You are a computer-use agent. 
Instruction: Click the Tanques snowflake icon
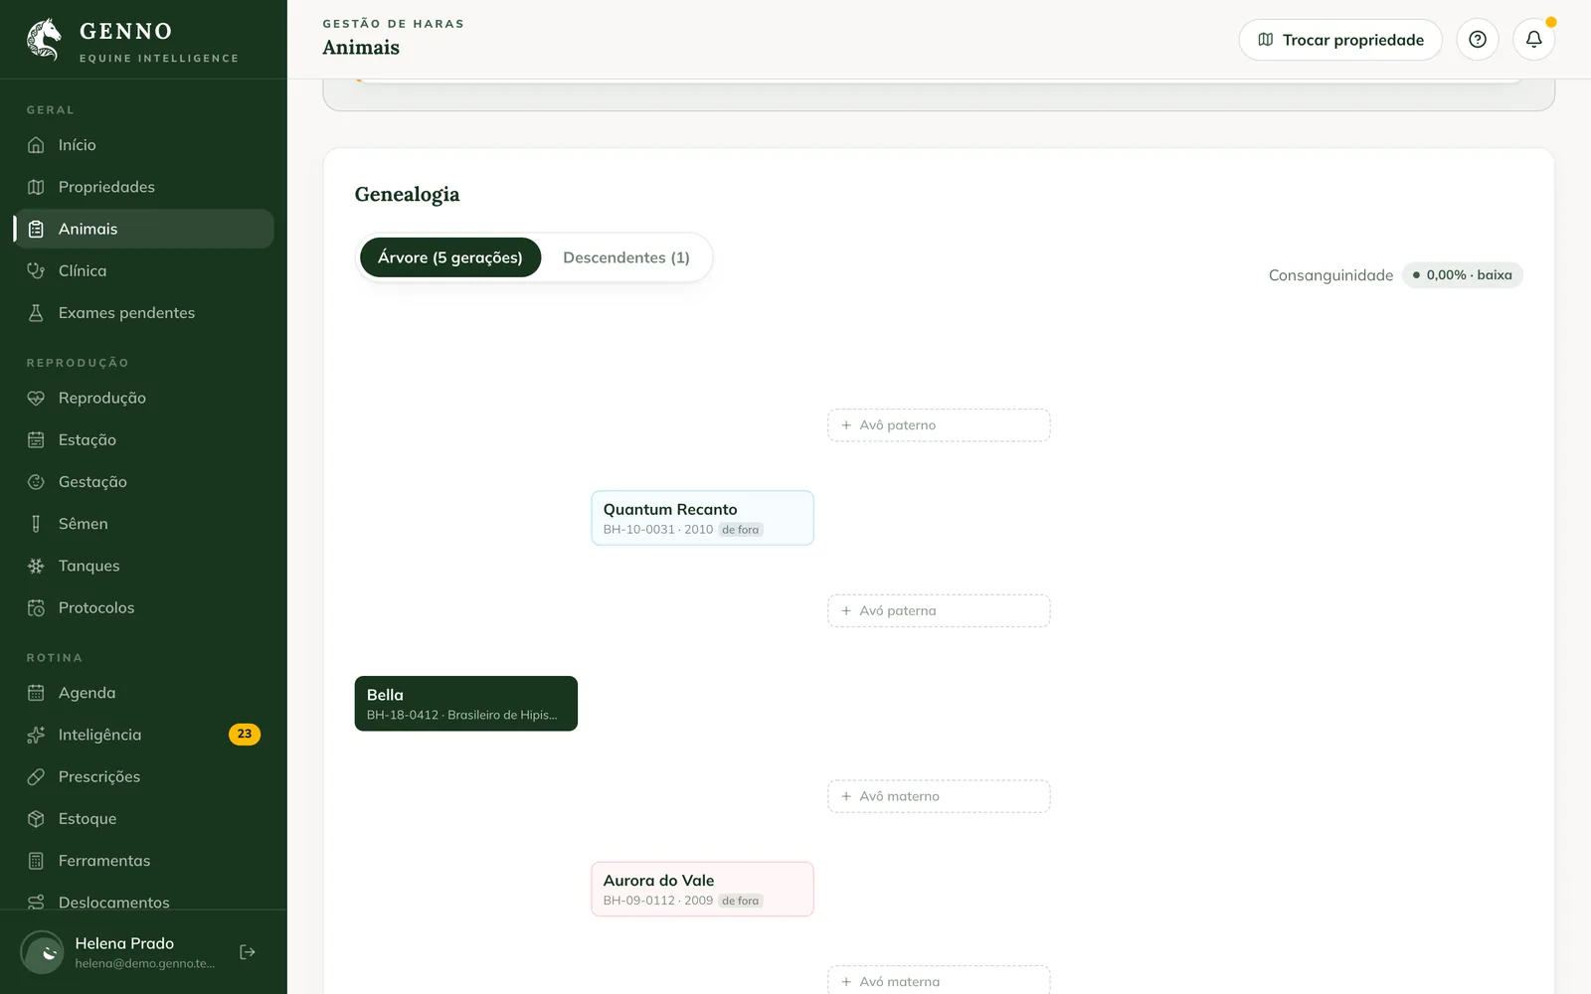tap(36, 566)
